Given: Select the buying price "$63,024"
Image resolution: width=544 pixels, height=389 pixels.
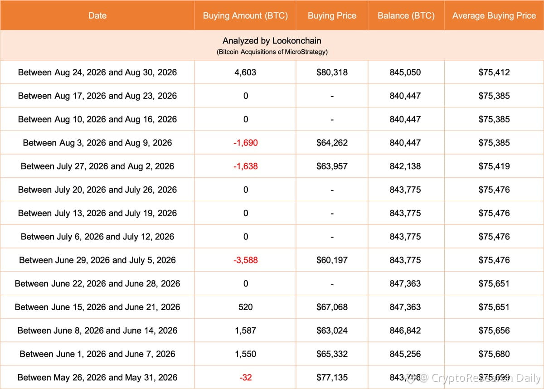Looking at the screenshot, I should click(332, 331).
